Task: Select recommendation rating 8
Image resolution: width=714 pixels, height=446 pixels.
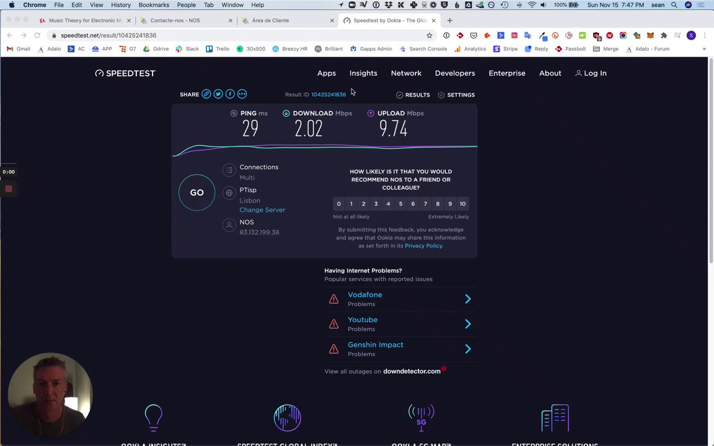Action: point(438,204)
